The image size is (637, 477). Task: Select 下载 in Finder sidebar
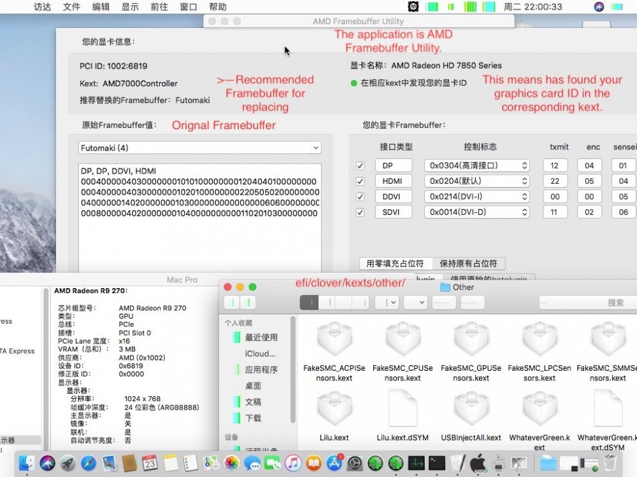click(253, 418)
